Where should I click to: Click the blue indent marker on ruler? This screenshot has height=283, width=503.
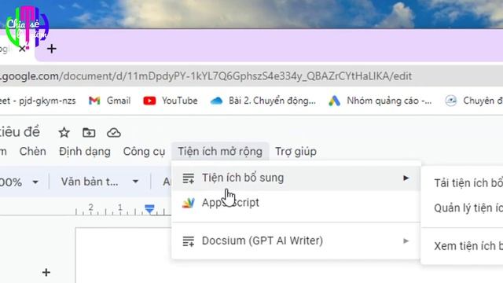149,208
